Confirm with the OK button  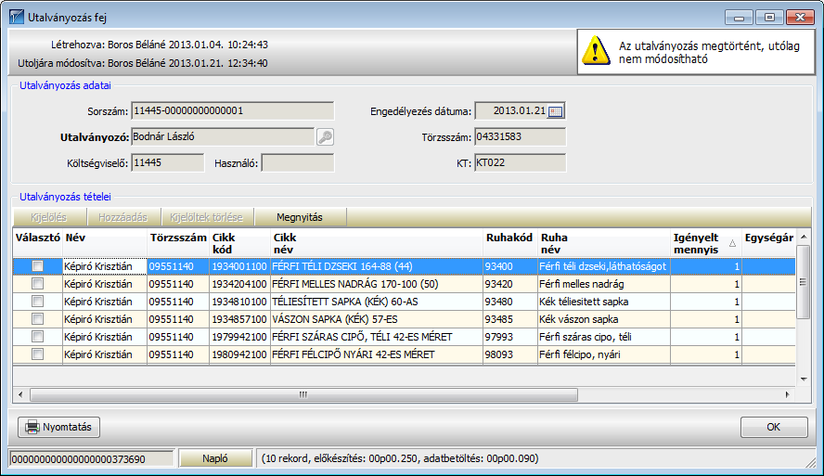coord(774,427)
